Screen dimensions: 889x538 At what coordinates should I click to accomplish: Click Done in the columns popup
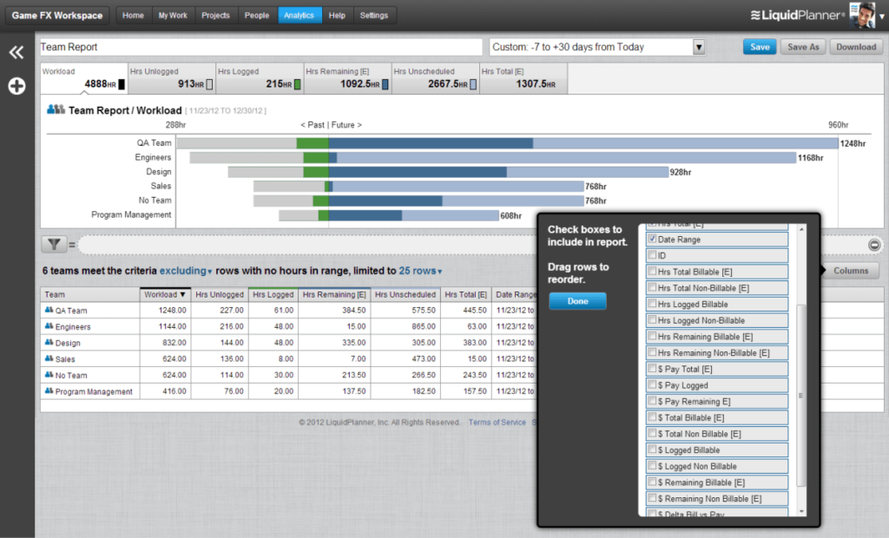(577, 301)
